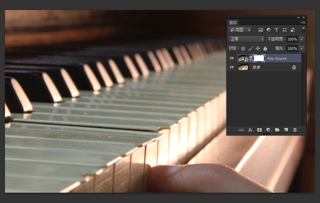The height and width of the screenshot is (203, 320).
Task: Open the 类型 filter type dropdown
Action: (x=240, y=30)
